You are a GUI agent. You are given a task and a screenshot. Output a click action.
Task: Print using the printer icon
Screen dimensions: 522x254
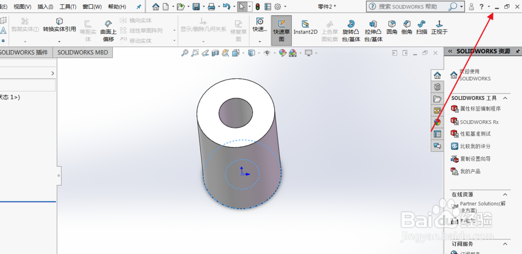[x=211, y=7]
